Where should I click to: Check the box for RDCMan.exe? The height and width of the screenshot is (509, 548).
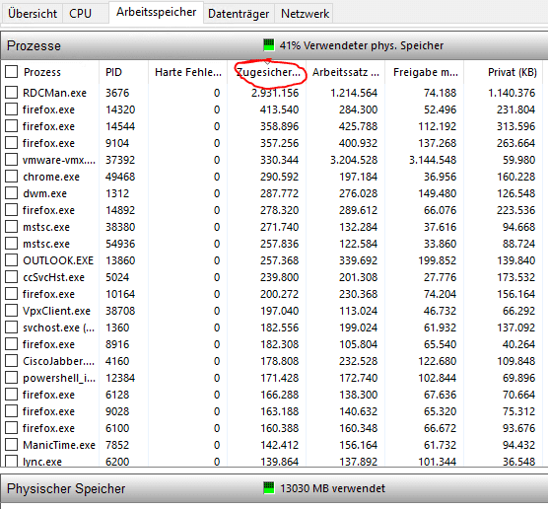pyautogui.click(x=12, y=93)
